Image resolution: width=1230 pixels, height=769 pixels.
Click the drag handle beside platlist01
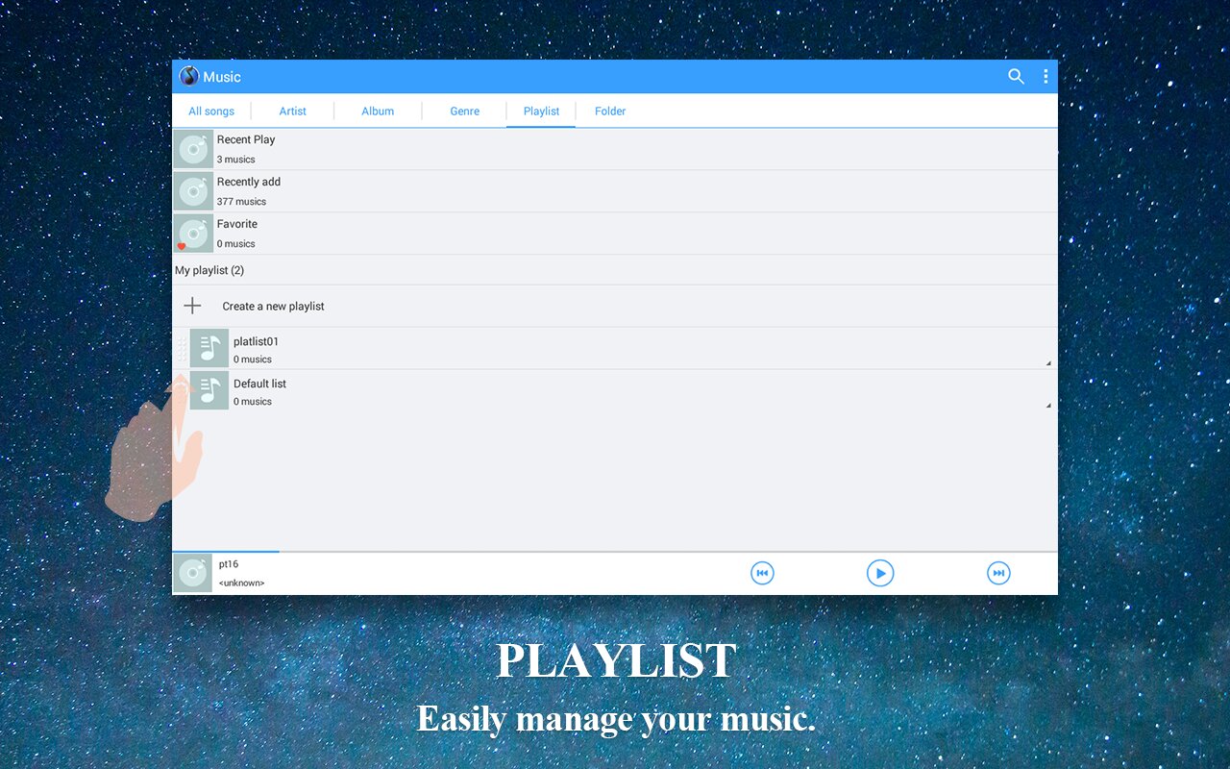[182, 348]
